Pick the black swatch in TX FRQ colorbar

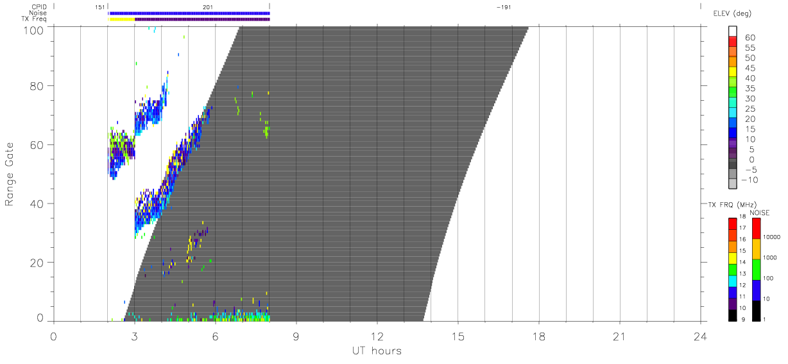pyautogui.click(x=733, y=316)
